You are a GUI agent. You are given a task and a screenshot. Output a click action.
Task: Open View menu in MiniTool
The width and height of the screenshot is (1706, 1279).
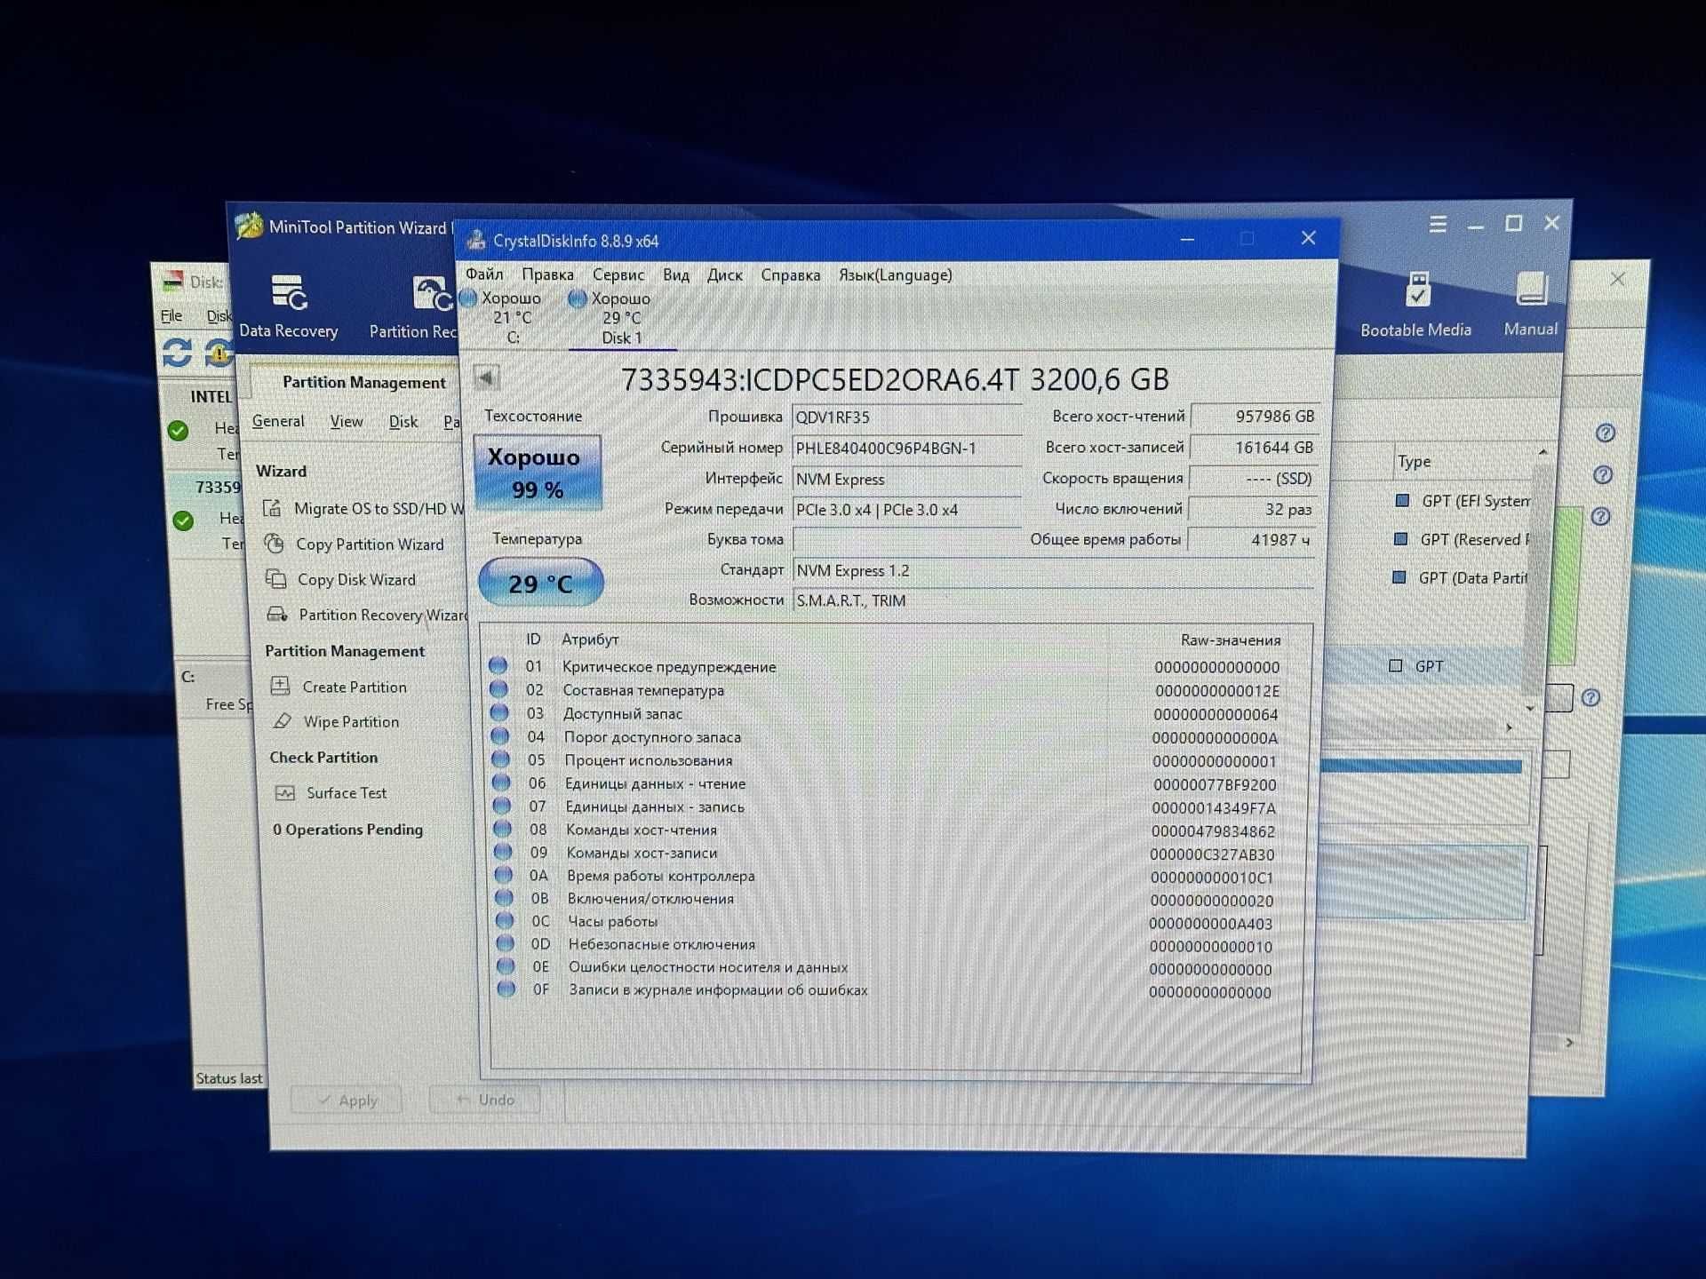pyautogui.click(x=347, y=421)
